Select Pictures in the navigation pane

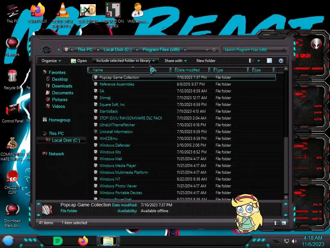(60, 99)
